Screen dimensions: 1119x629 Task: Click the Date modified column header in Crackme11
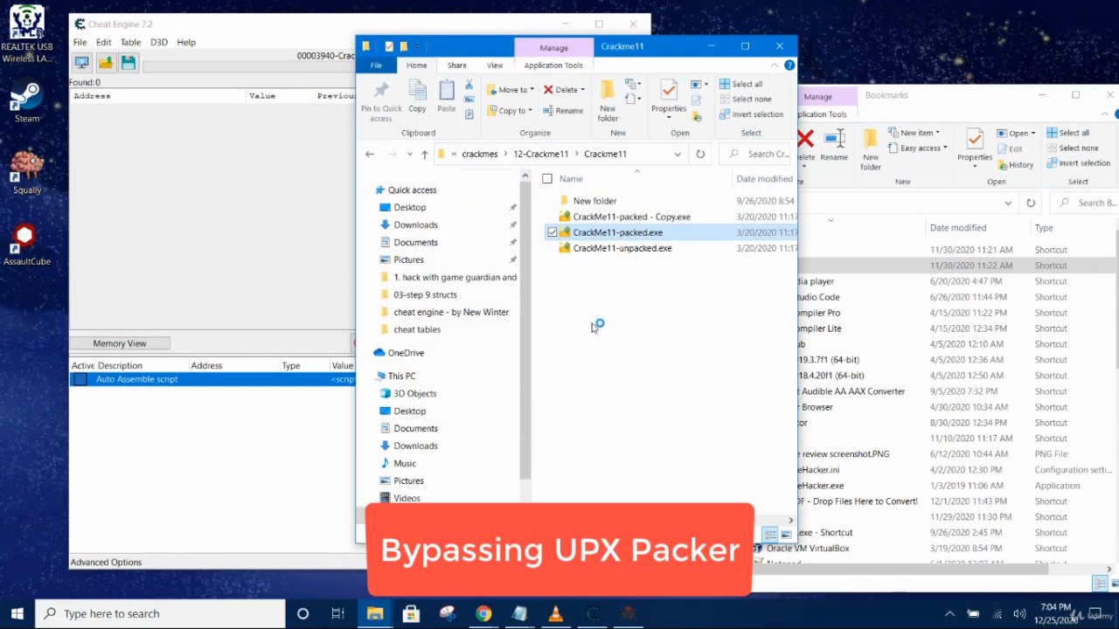[764, 179]
